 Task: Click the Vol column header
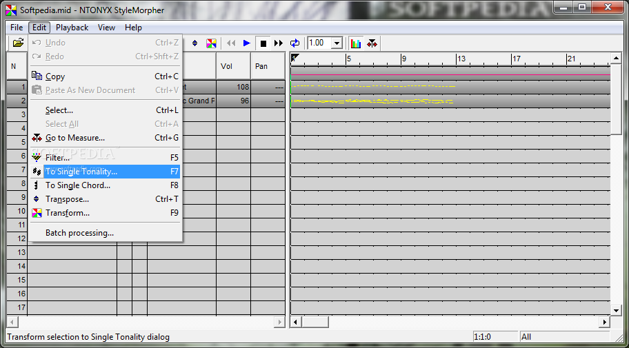[x=234, y=66]
